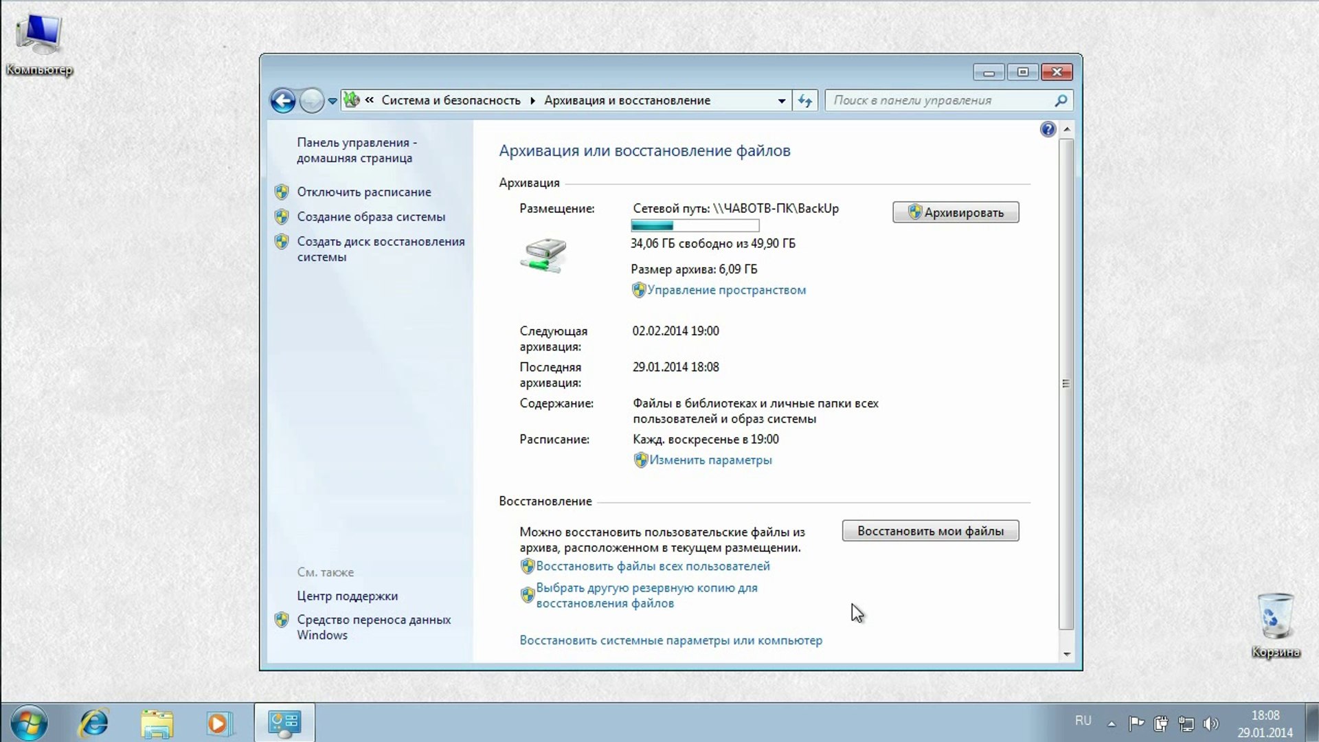Click the RU language indicator

tap(1083, 721)
